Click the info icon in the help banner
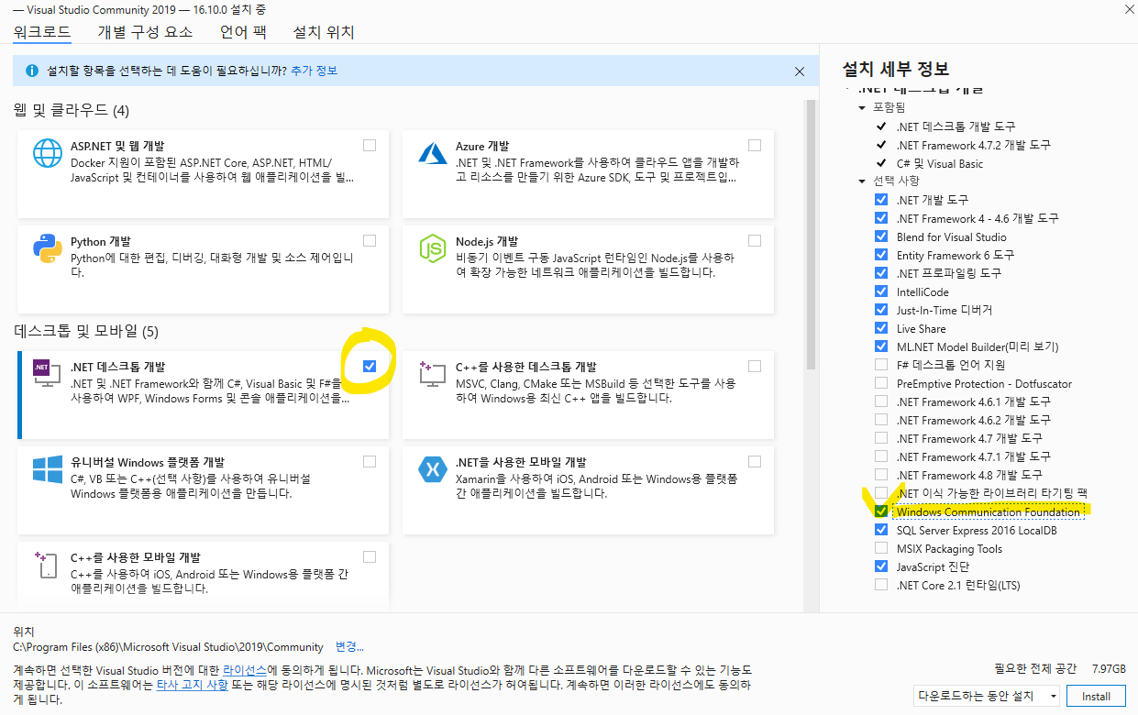 [x=32, y=71]
